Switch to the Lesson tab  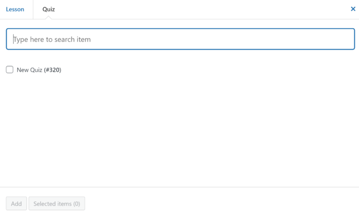coord(15,9)
